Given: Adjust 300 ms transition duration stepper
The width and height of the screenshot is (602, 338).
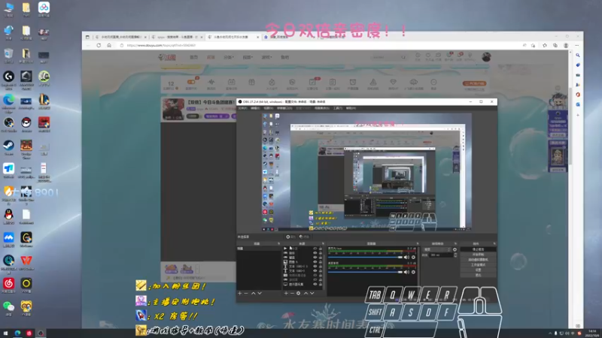Looking at the screenshot, I should (x=455, y=255).
